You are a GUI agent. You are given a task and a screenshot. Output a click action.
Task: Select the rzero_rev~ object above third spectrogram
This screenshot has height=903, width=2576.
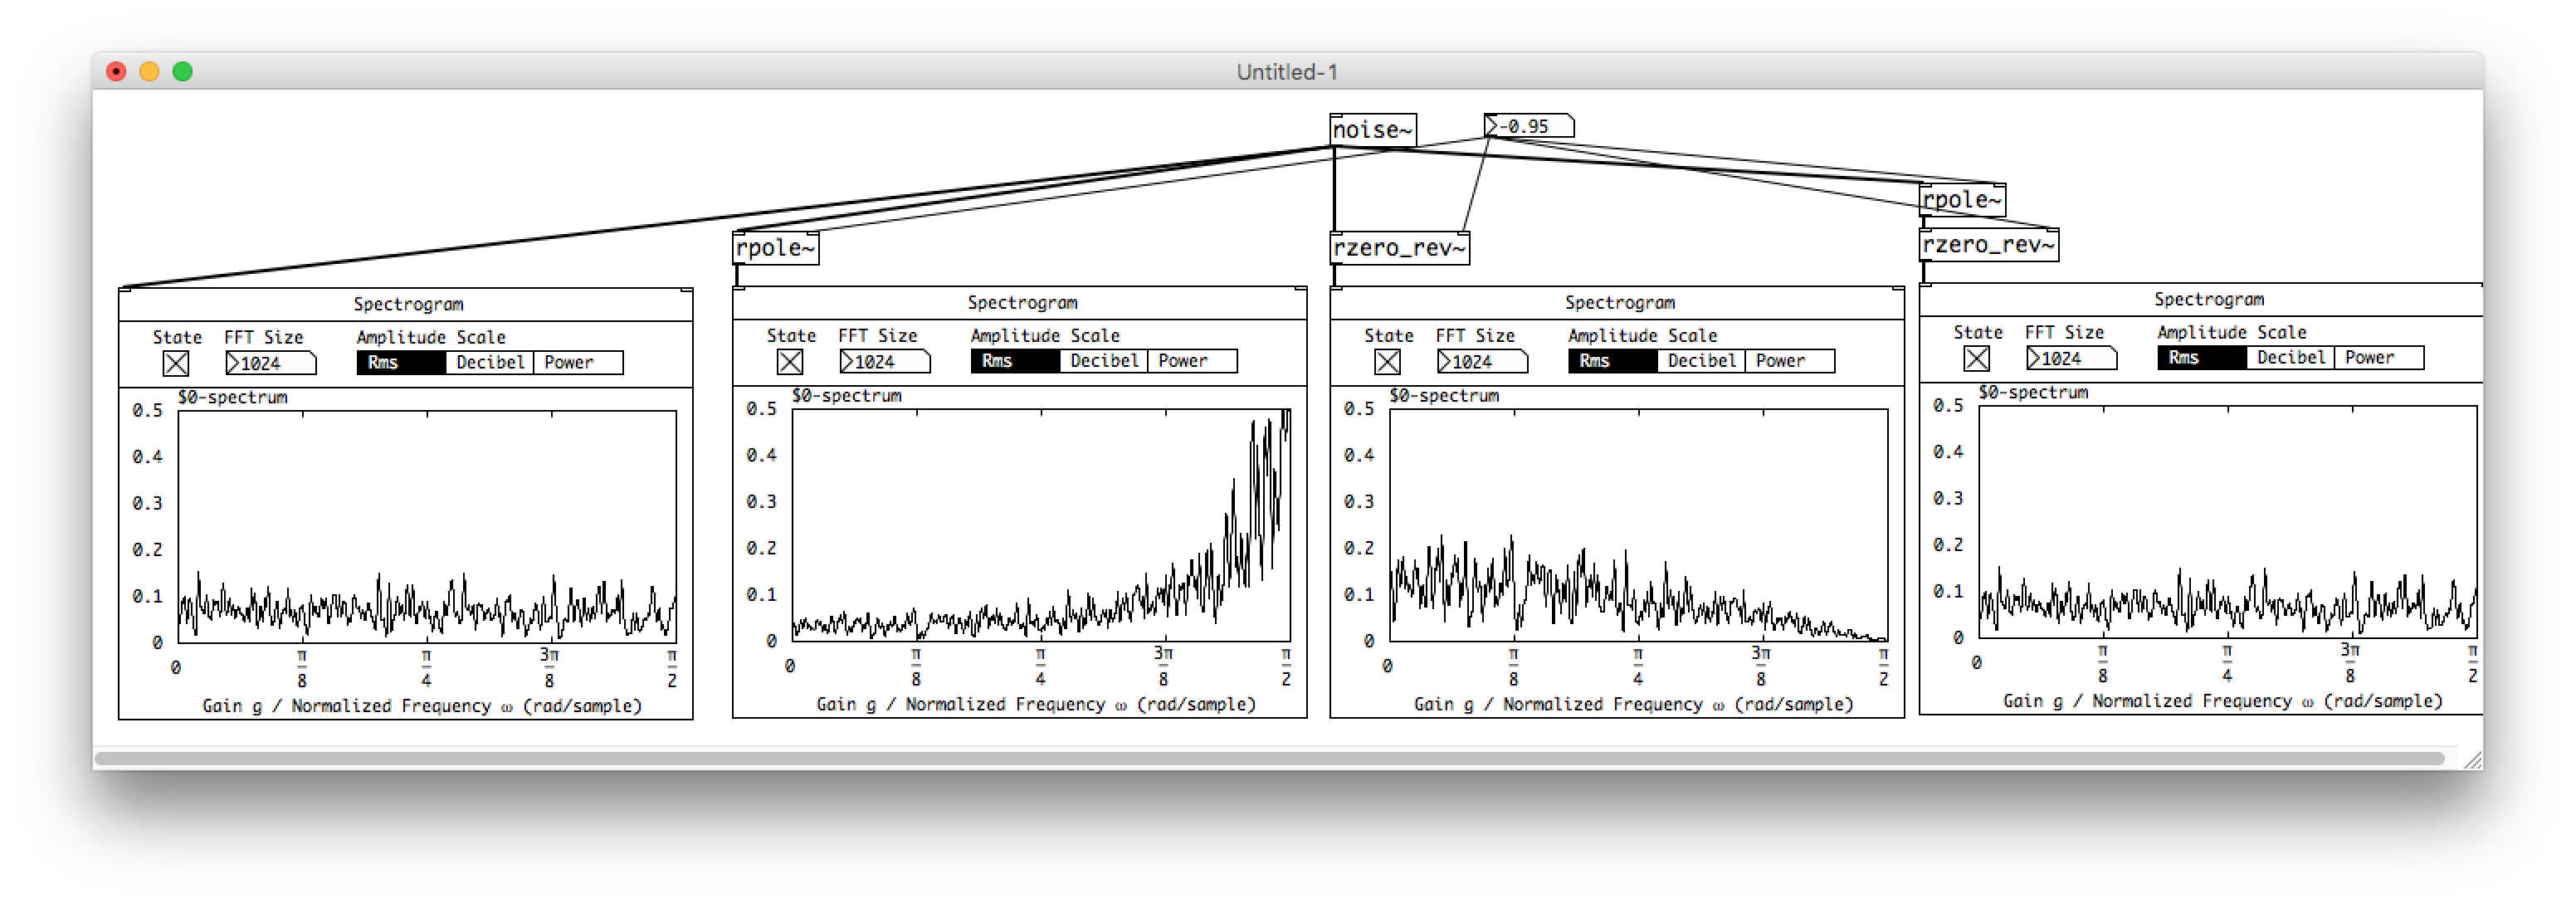click(1400, 248)
